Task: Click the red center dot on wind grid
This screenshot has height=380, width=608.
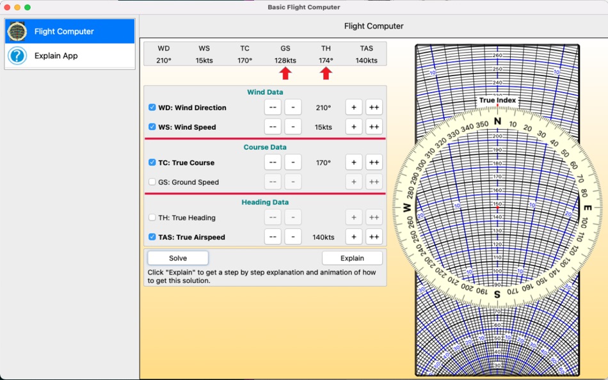Action: coord(497,208)
